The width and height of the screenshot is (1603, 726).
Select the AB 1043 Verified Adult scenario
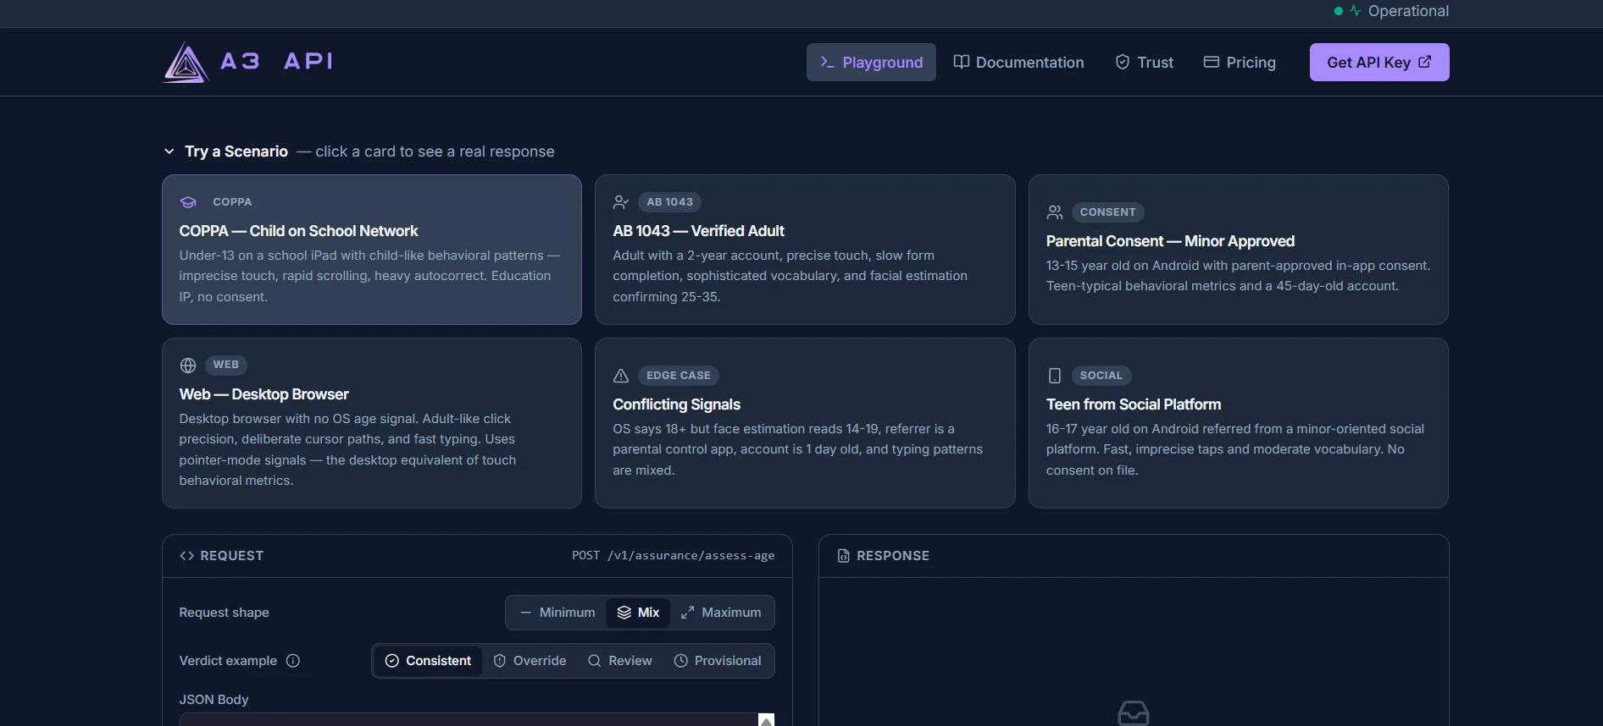805,250
